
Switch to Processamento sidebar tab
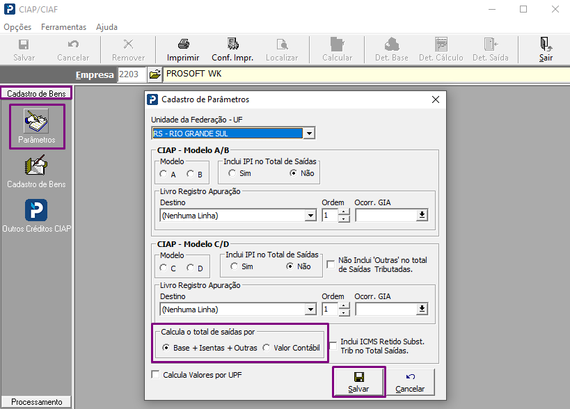point(36,402)
